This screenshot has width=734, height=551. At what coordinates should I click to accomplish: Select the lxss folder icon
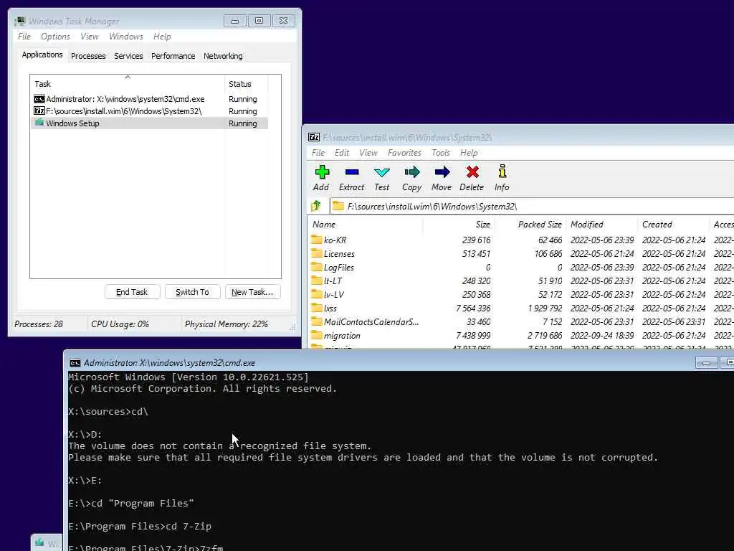[316, 308]
